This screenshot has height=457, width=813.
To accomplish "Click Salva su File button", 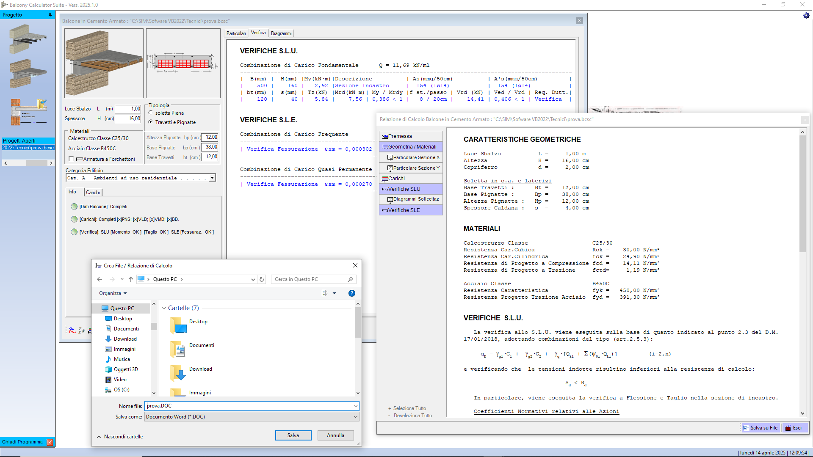I will pos(760,428).
